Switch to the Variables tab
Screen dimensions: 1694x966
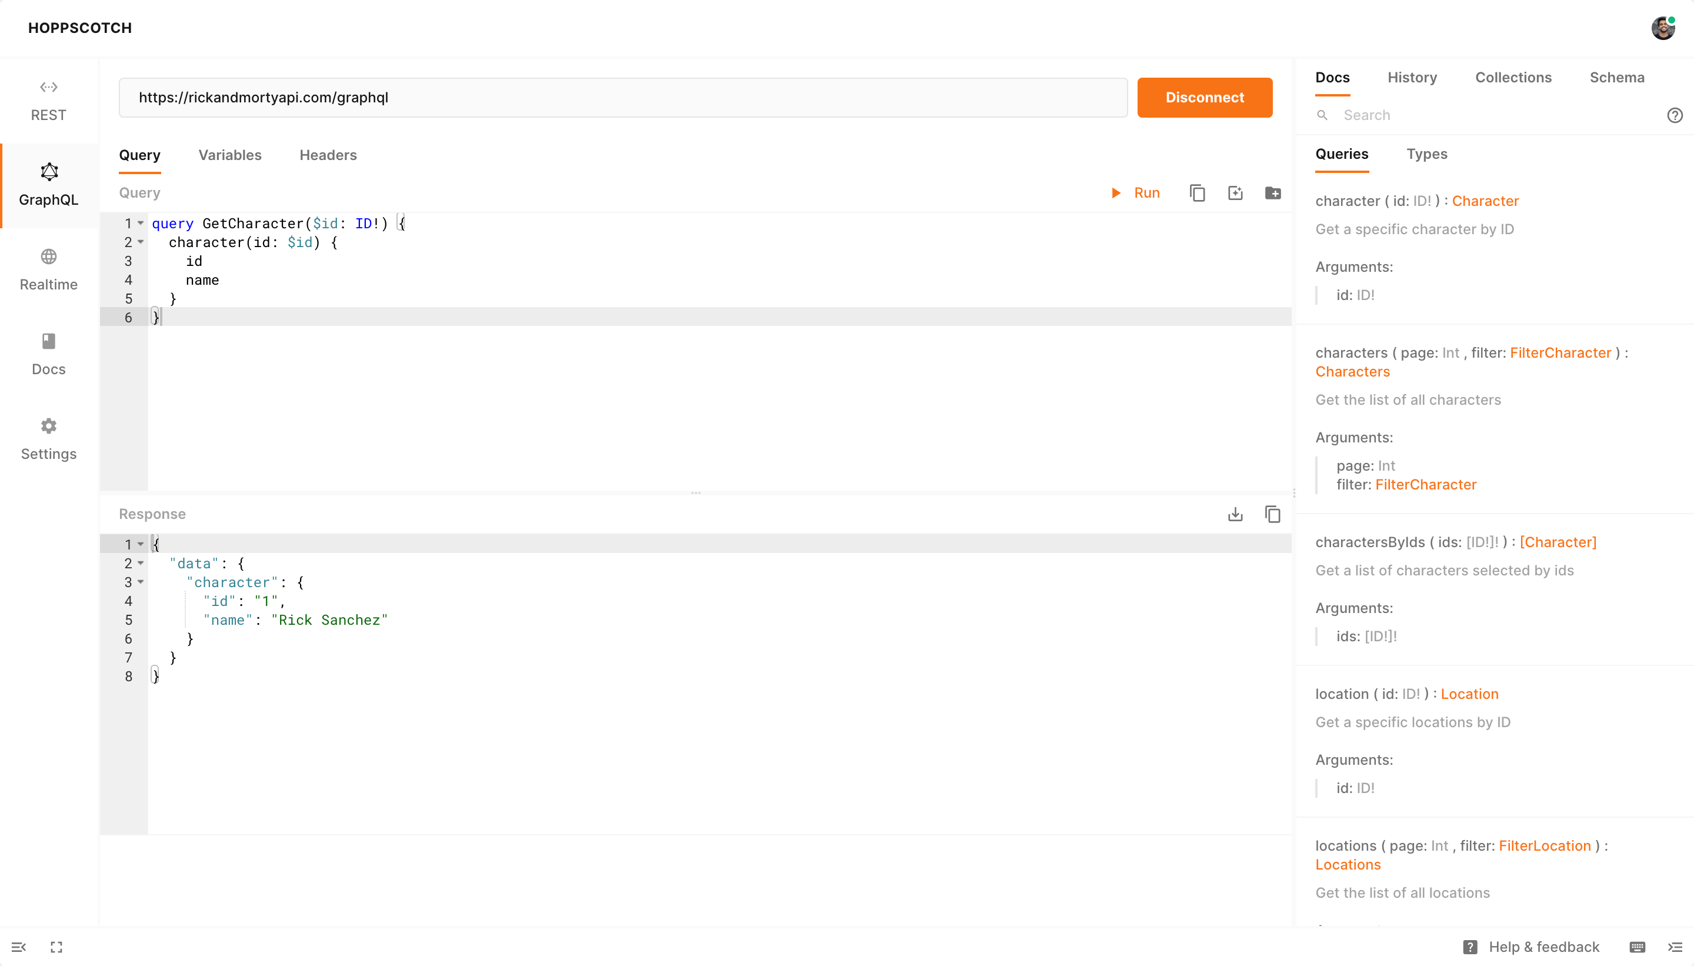pyautogui.click(x=229, y=155)
